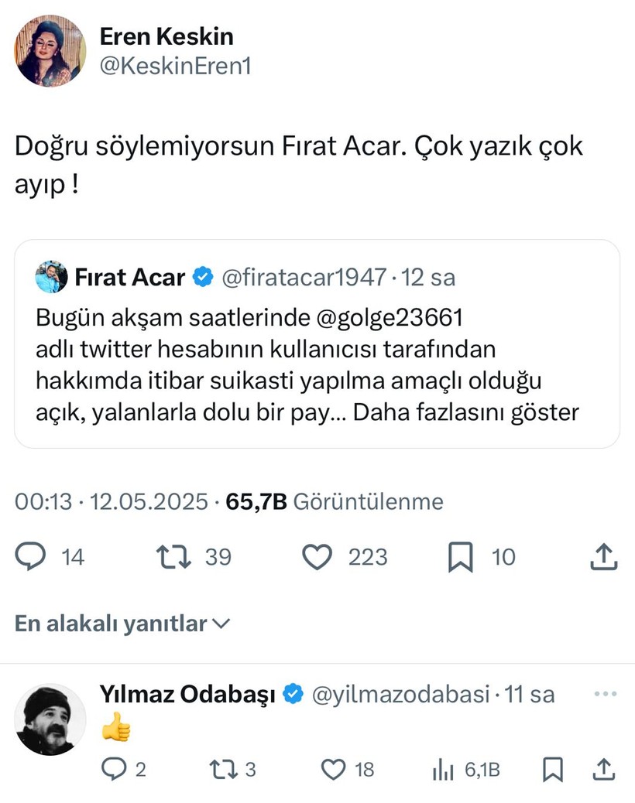Reply to Yılmaz Odabaşı's comment
This screenshot has height=803, width=635.
114,769
